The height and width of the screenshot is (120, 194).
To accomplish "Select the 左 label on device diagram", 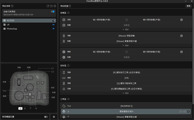I will click(25, 108).
